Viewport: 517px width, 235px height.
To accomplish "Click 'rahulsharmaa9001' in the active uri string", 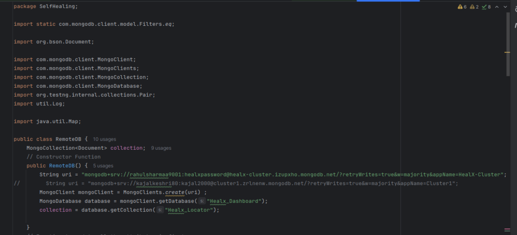I will tap(156, 174).
